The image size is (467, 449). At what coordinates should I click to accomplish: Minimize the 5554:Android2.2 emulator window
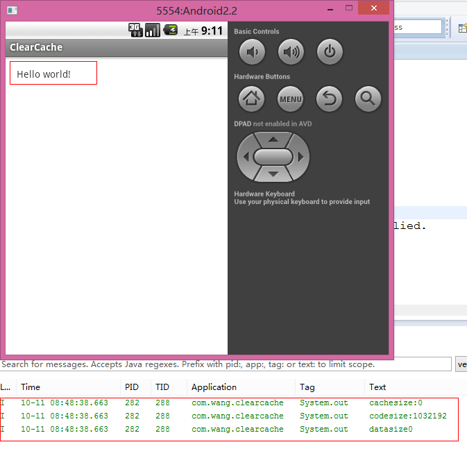click(330, 8)
